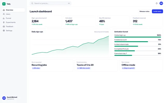Click the Teams of 5 to 20 title
This screenshot has width=166, height=103.
tap(85, 65)
